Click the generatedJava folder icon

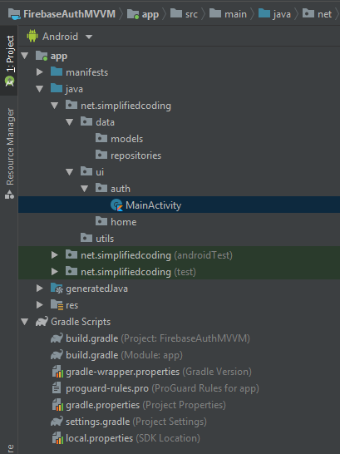57,288
